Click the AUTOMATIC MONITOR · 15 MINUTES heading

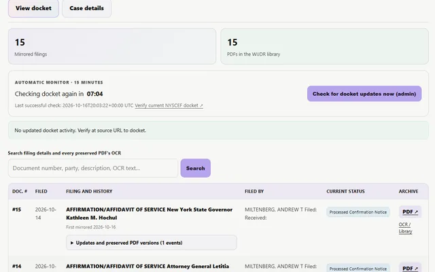(x=59, y=82)
